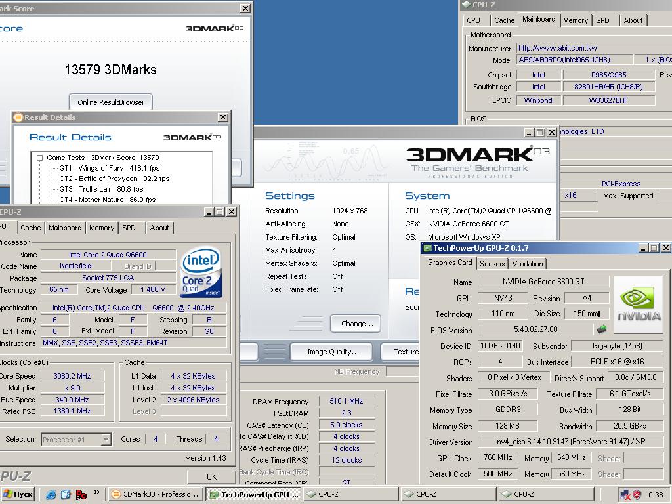Click the CPU-Z title icon on Mainboard window

pyautogui.click(x=467, y=5)
